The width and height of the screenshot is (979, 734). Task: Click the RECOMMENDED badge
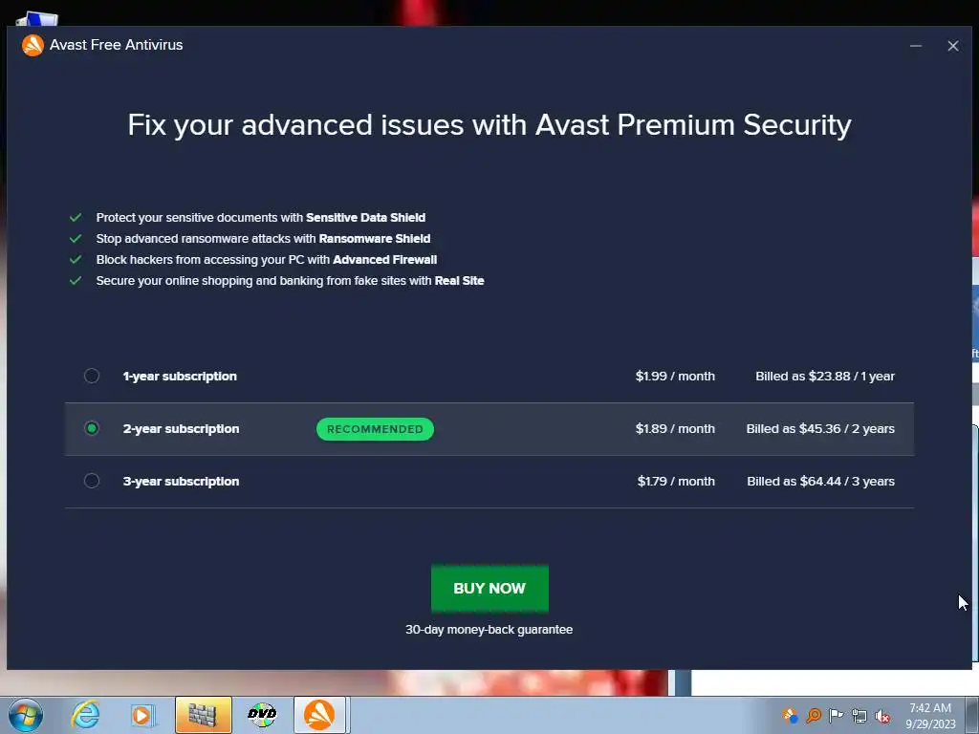pyautogui.click(x=375, y=429)
